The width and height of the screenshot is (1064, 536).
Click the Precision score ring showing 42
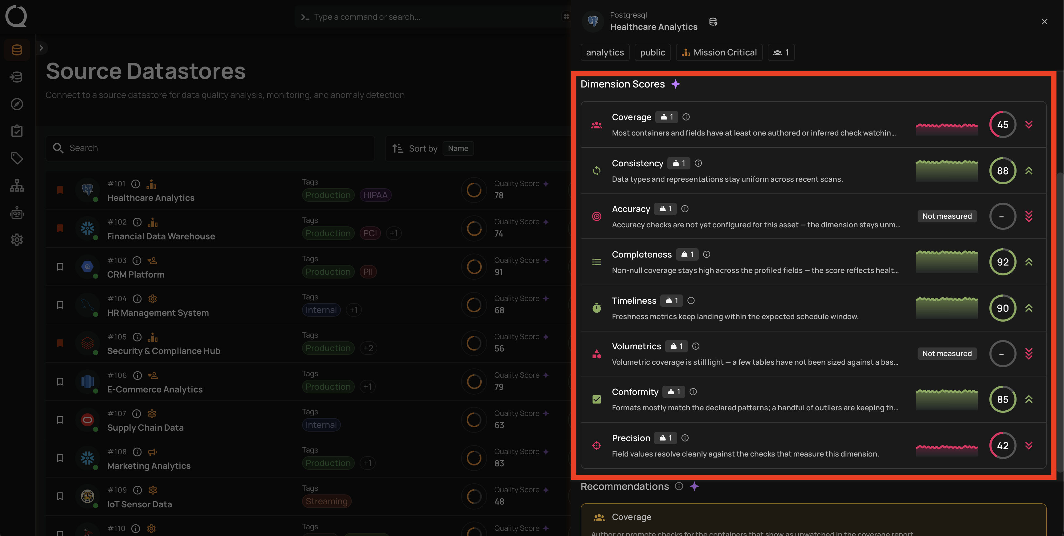point(1002,445)
